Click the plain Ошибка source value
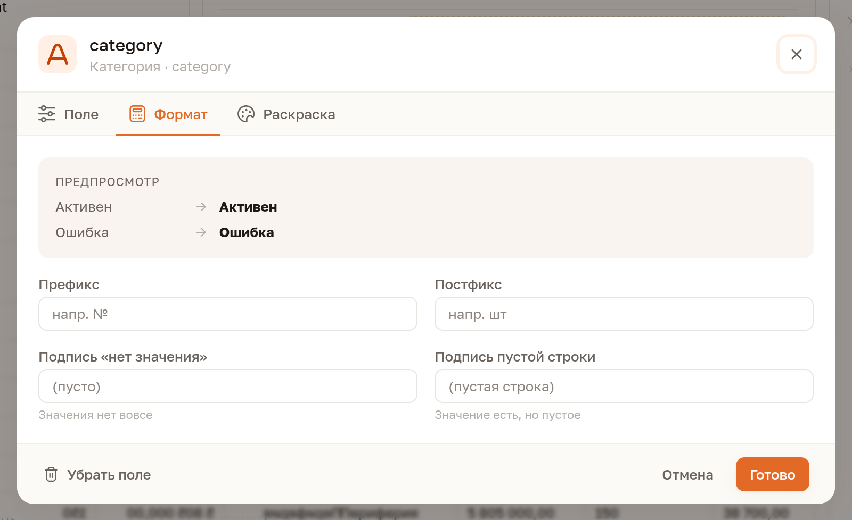This screenshot has width=852, height=520. pos(82,232)
